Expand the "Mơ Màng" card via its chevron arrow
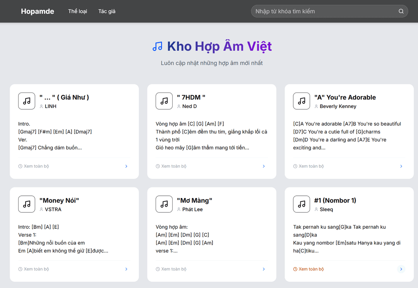The width and height of the screenshot is (418, 288). [264, 269]
